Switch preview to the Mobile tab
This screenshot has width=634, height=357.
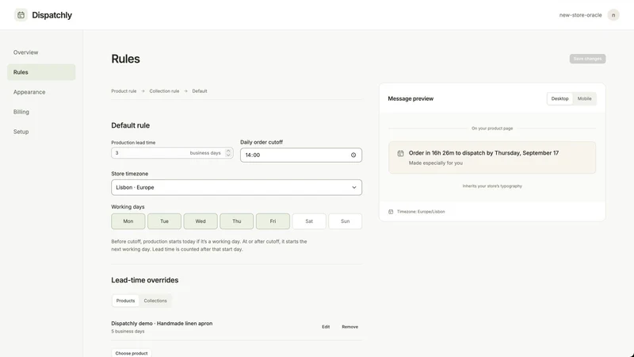[x=584, y=98]
